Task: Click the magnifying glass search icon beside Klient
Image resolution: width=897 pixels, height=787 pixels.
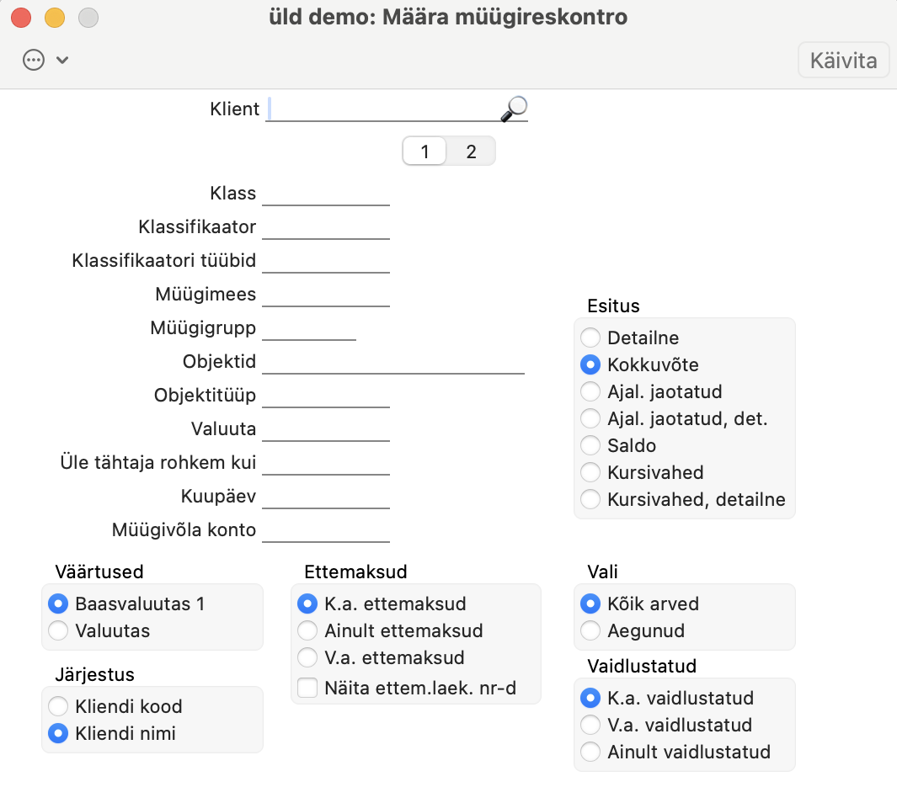Action: [514, 109]
